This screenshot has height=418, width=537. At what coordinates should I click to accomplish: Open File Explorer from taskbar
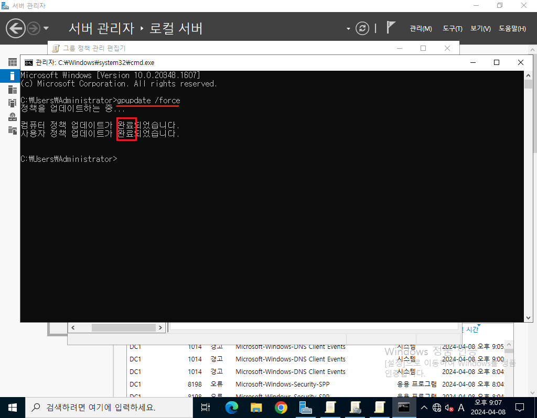[x=256, y=408]
